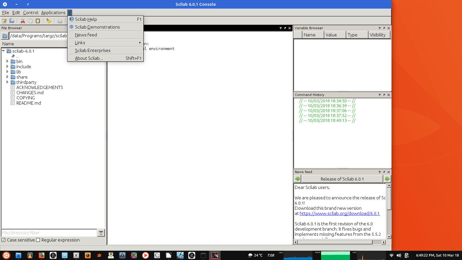Screen dimensions: 462x260
Task: Undock the Variable Browser panel
Action: 384,28
